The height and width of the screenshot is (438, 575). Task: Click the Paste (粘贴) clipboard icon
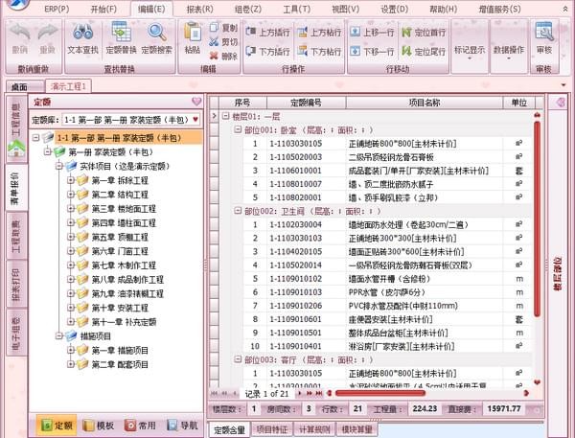(x=193, y=32)
